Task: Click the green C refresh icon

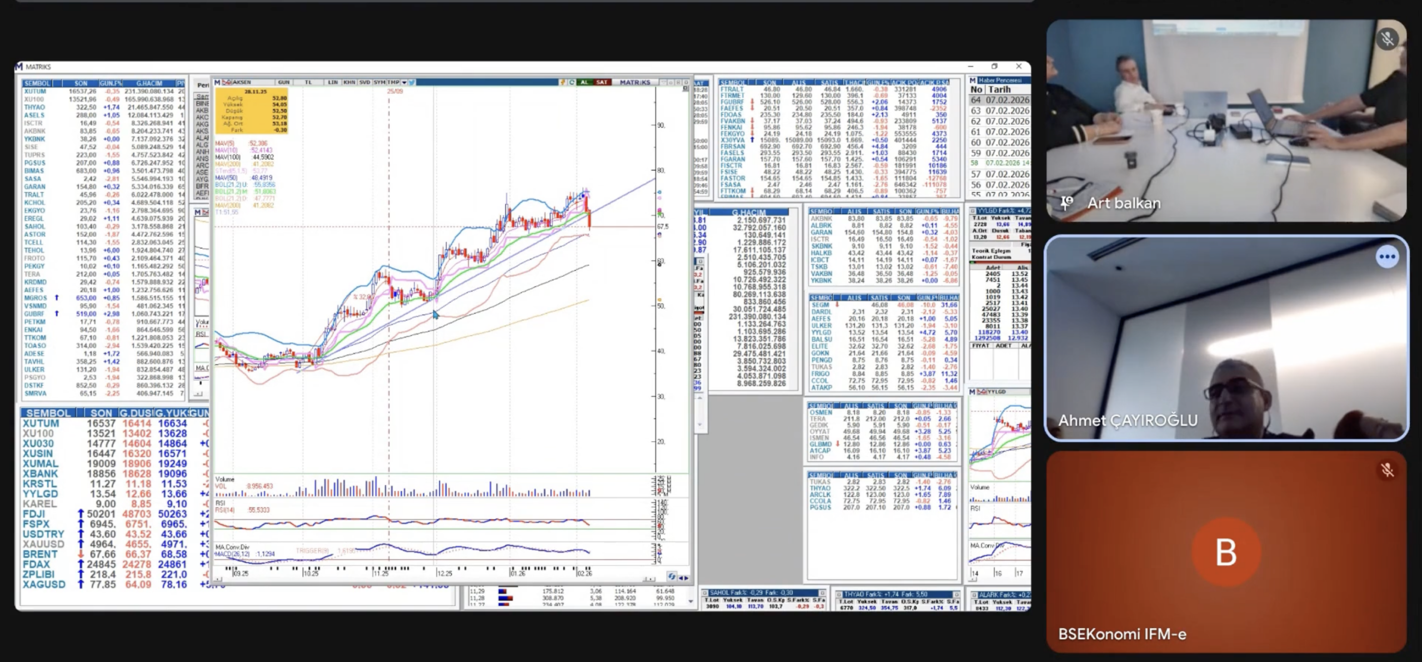Action: [x=571, y=82]
